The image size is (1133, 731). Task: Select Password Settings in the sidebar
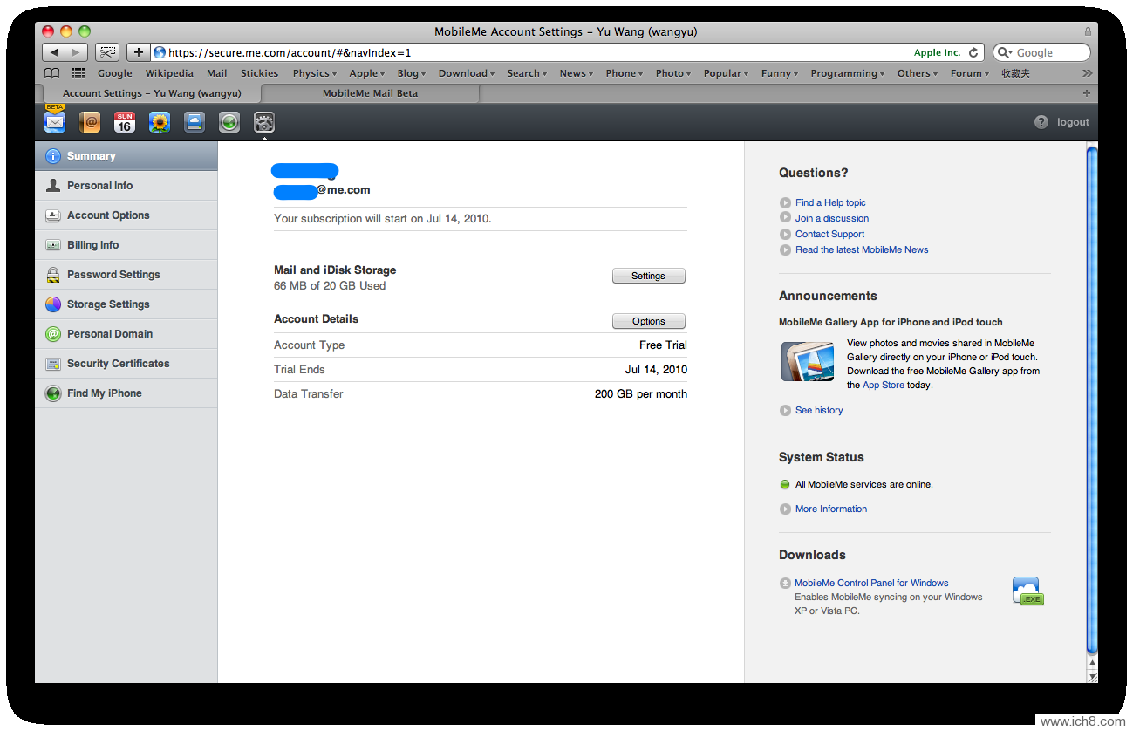click(113, 275)
